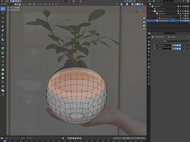Click the current frame number field
The image size is (190, 142).
tap(117, 138)
